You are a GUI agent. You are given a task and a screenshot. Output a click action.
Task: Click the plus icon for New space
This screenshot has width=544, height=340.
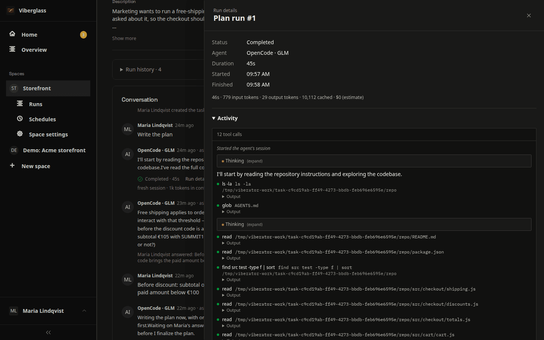tap(12, 165)
